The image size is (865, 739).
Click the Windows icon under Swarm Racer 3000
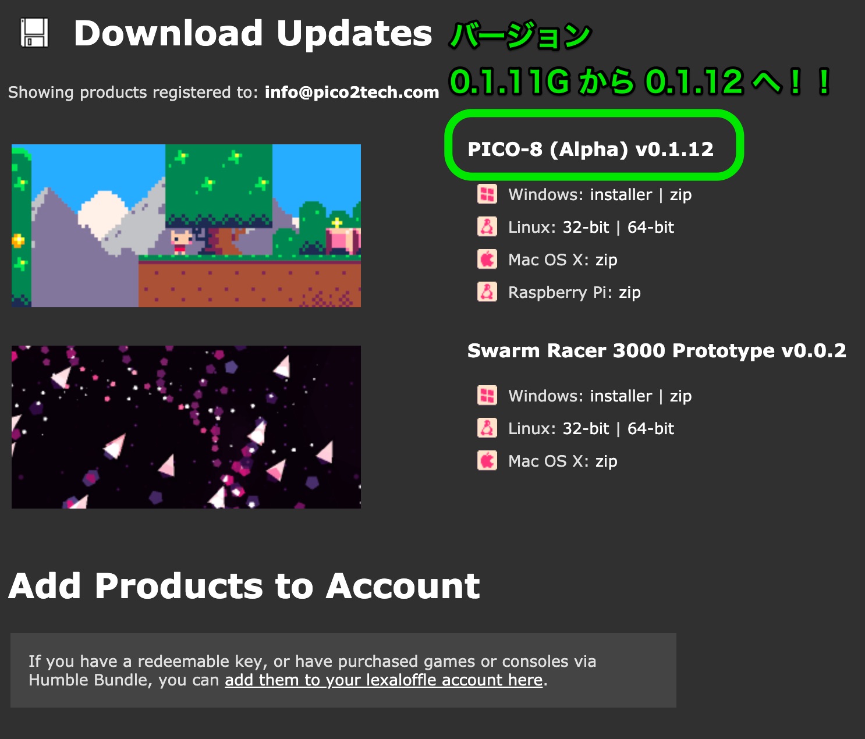487,395
